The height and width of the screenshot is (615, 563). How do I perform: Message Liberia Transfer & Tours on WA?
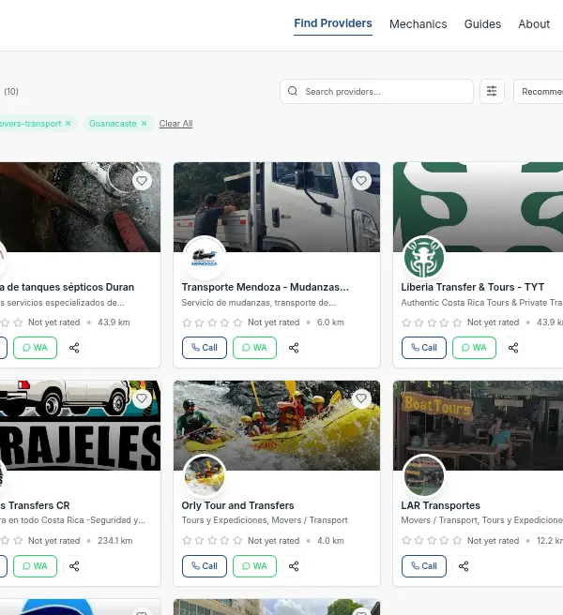pyautogui.click(x=474, y=348)
